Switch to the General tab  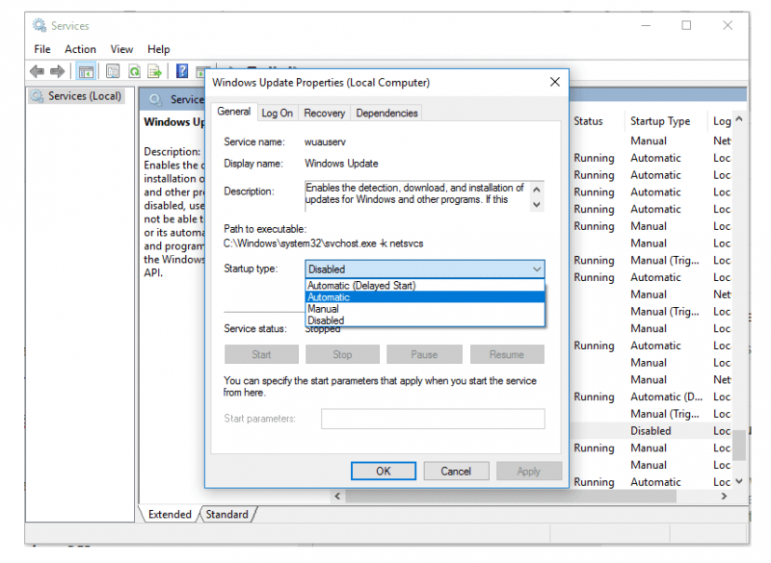(x=233, y=112)
